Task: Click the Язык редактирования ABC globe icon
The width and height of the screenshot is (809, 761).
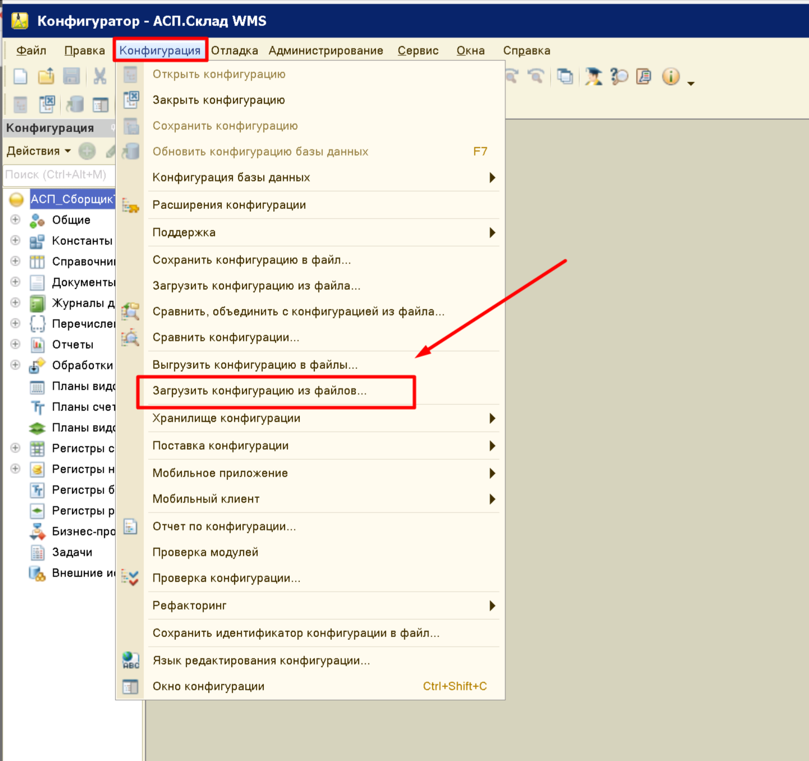Action: pyautogui.click(x=131, y=660)
